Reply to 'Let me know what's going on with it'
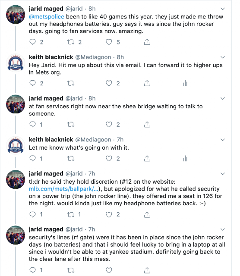Viewport: 240px width, 276px height. (x=33, y=159)
